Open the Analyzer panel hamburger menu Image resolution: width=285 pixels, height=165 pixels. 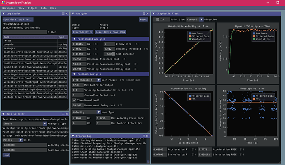[144, 14]
